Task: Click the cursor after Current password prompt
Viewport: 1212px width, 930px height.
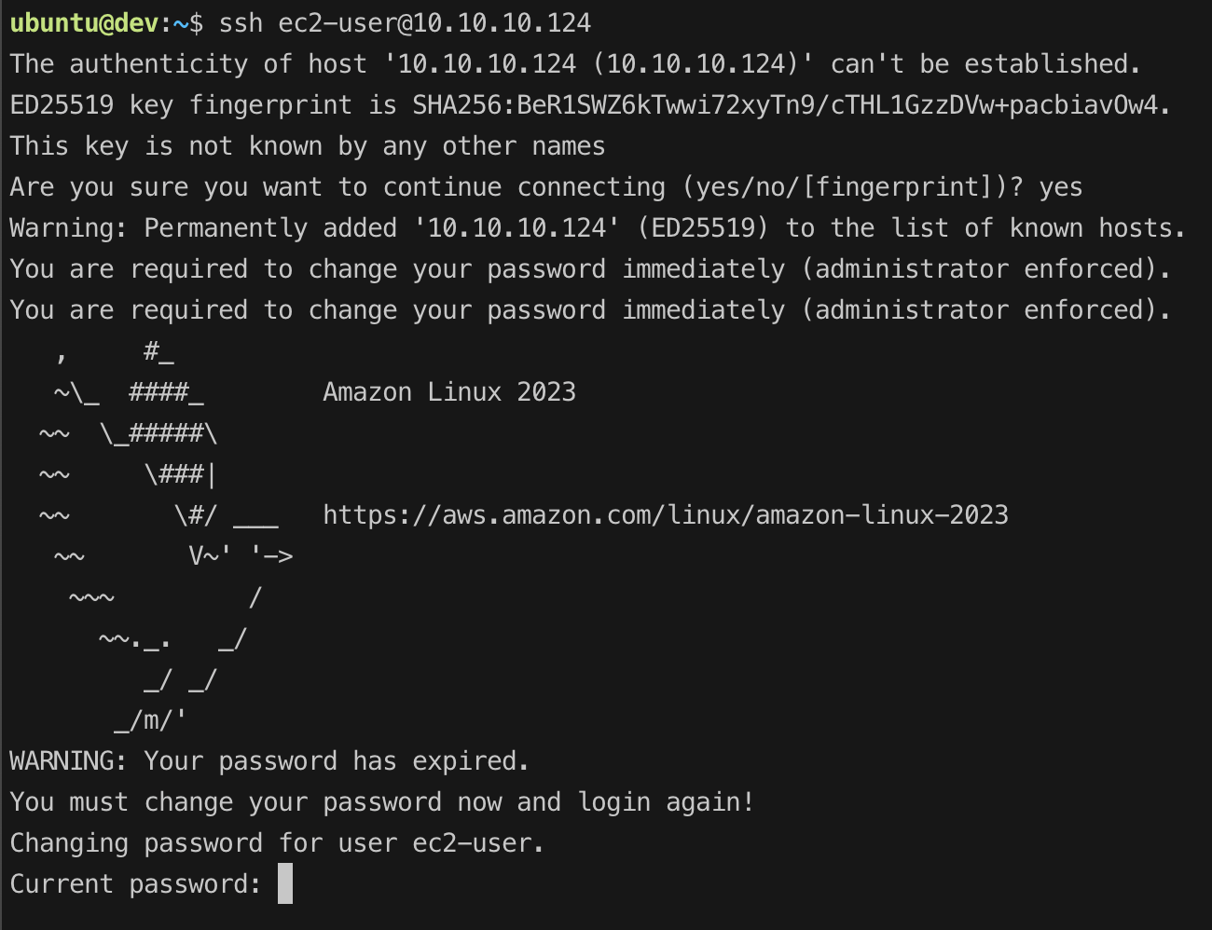Action: point(285,883)
